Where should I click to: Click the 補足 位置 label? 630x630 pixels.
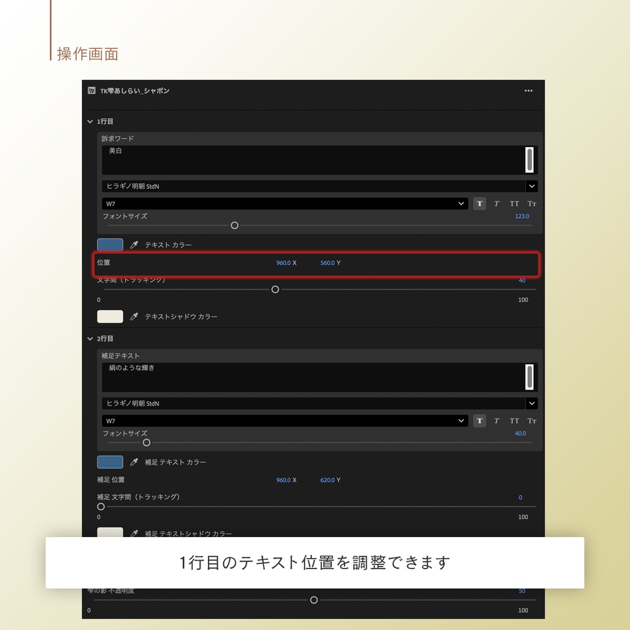click(x=111, y=480)
